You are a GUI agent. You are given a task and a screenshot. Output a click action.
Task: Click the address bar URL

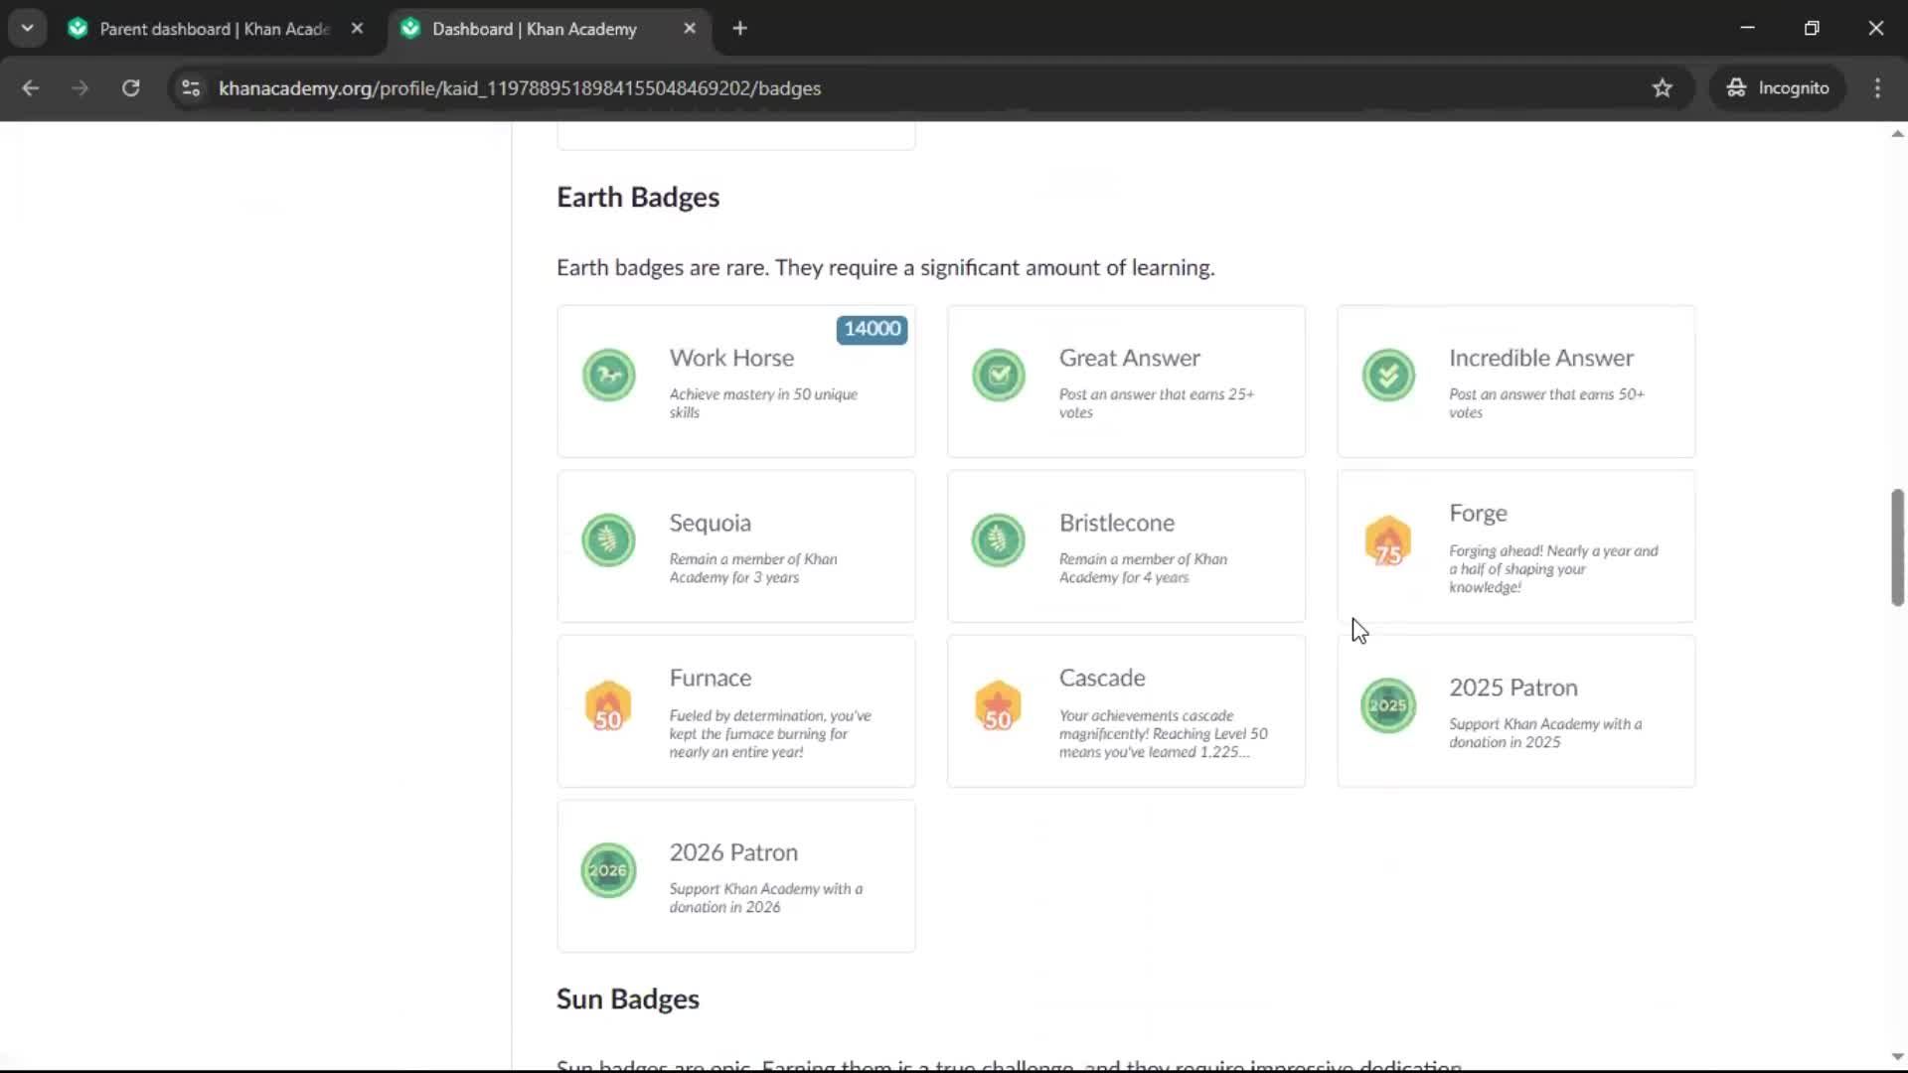[x=520, y=88]
